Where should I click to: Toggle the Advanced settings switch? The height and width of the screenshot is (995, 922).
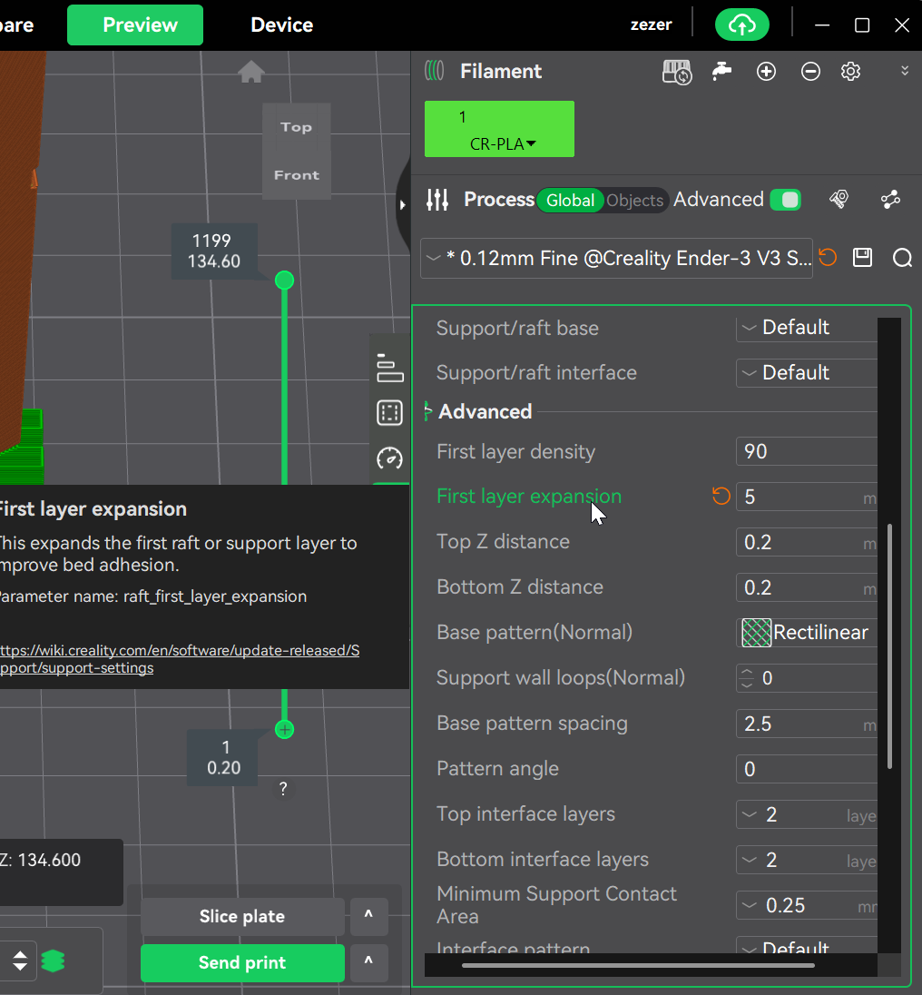click(x=785, y=200)
